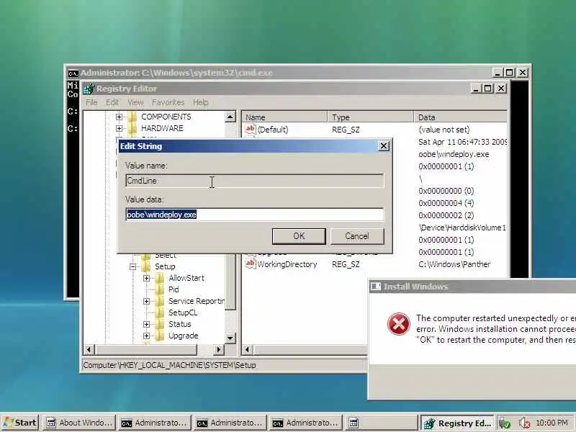Click the C:\Windows\Panther data value
The width and height of the screenshot is (576, 432).
tap(454, 264)
